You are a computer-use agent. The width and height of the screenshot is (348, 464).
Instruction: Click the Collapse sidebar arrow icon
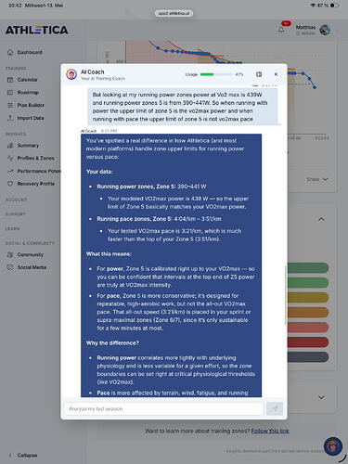click(10, 456)
